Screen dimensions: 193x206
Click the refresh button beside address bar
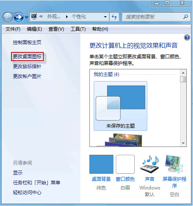(114, 17)
